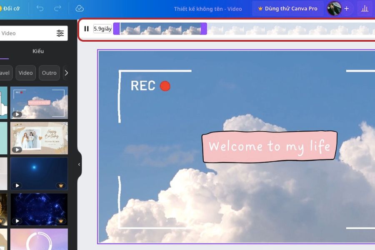Click the right purple trim handle
The image size is (375, 250).
tap(203, 29)
